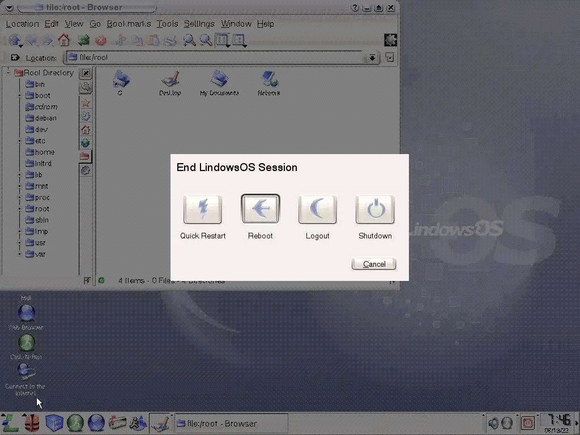This screenshot has width=580, height=435.
Task: Select the debian folder in the tree
Action: click(41, 118)
